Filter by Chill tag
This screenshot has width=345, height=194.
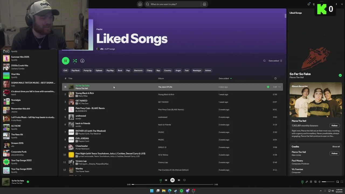pyautogui.click(x=65, y=70)
